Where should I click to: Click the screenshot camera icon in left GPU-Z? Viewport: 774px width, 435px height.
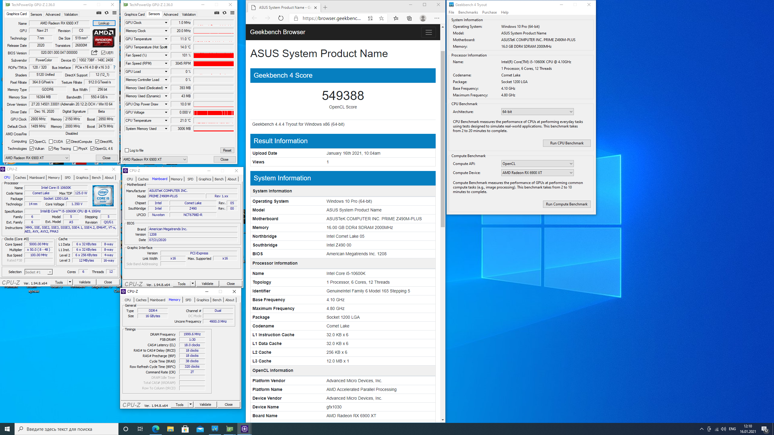[x=99, y=13]
